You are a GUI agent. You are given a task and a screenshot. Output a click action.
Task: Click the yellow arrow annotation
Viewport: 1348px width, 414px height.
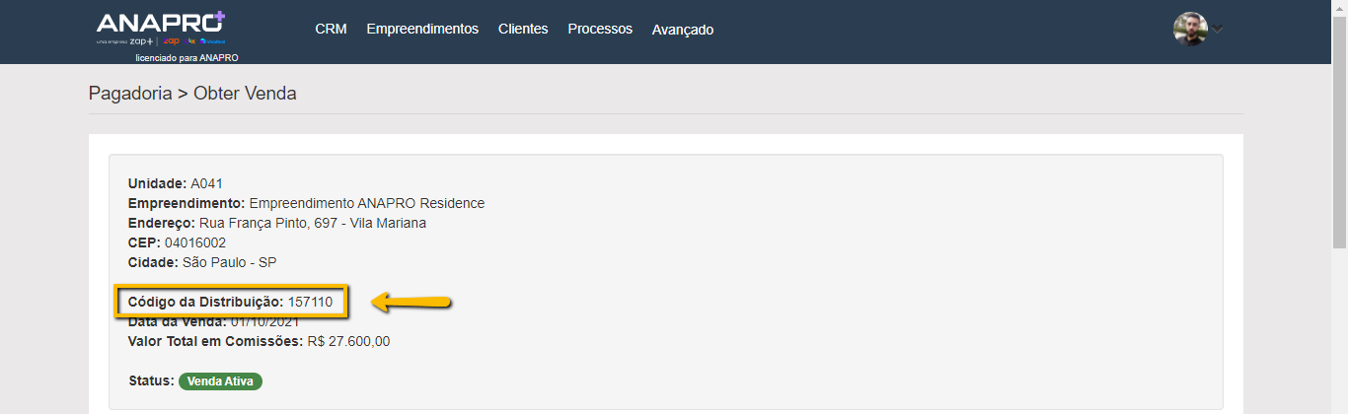(x=412, y=302)
